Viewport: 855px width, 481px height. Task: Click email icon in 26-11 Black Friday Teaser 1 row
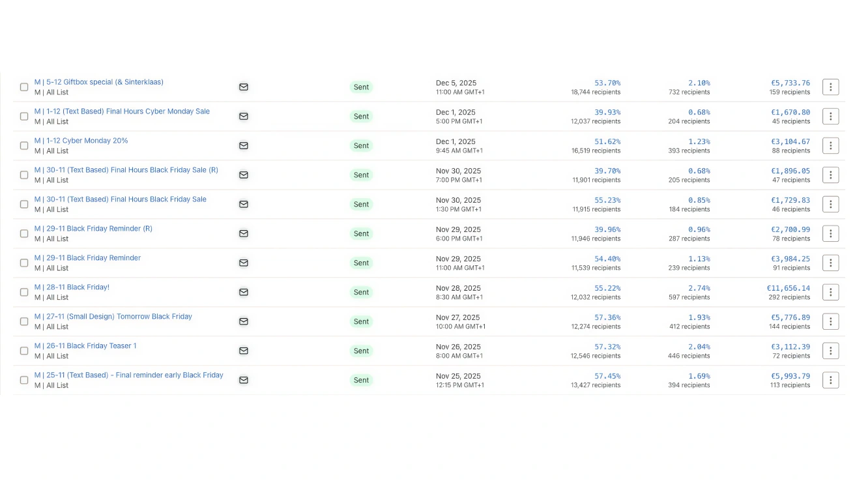click(243, 351)
